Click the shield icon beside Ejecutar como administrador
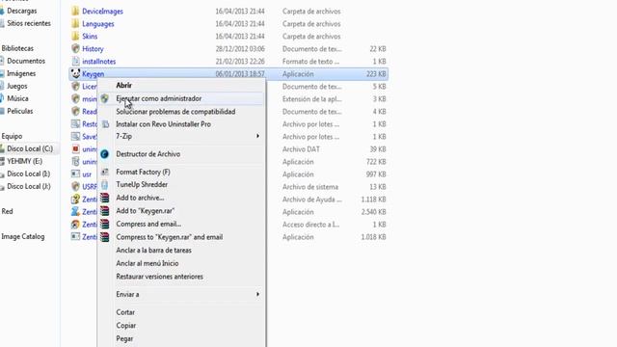 click(104, 98)
